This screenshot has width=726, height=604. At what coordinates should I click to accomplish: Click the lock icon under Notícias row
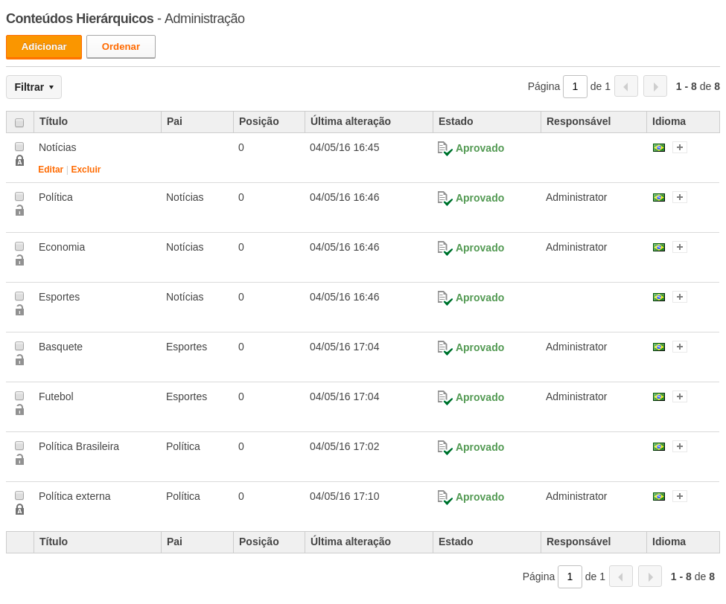(19, 161)
